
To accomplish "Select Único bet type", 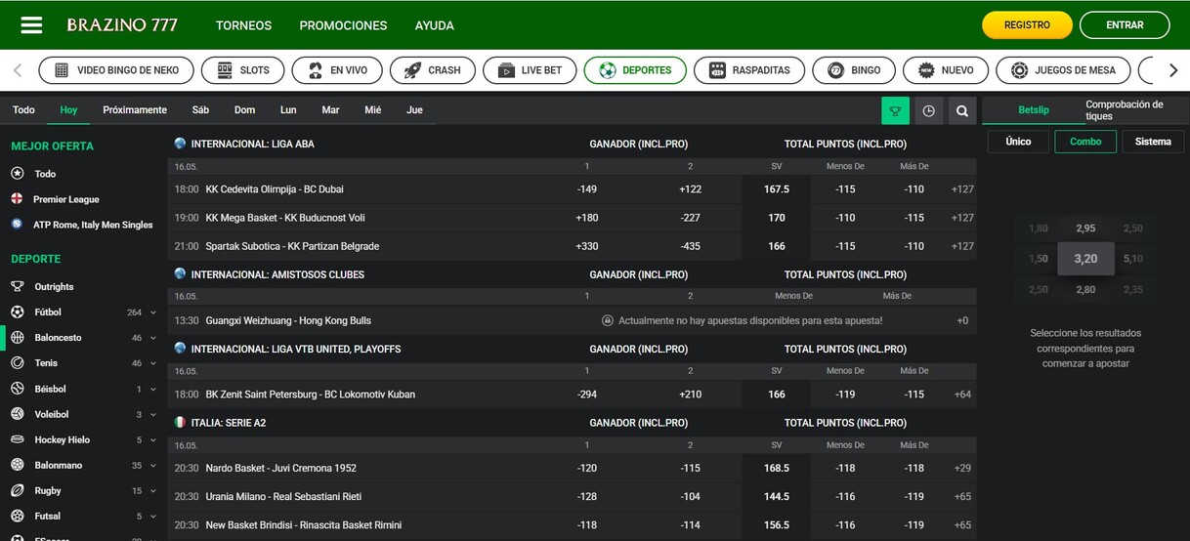I will [x=1018, y=142].
